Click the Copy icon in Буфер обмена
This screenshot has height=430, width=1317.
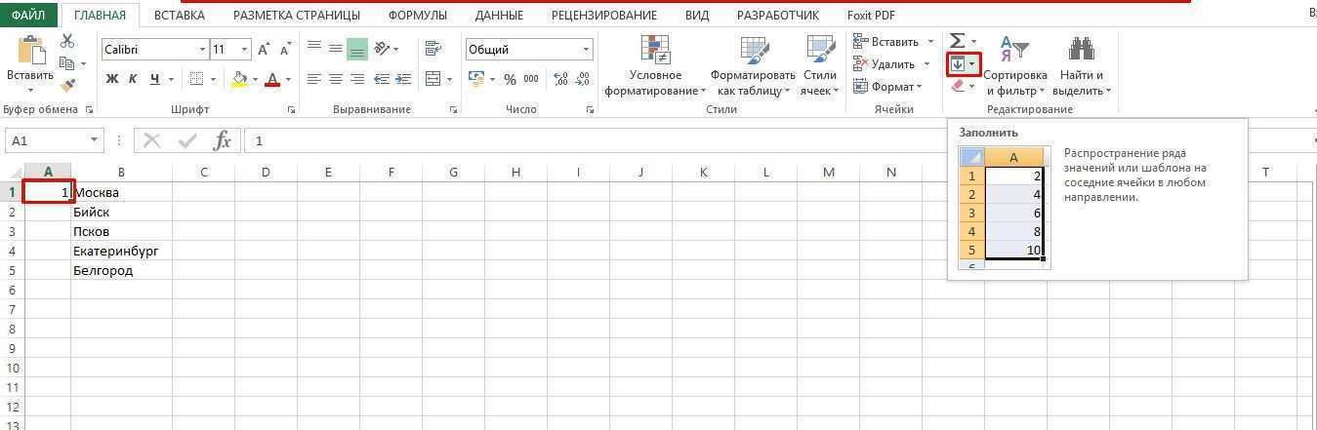point(67,63)
